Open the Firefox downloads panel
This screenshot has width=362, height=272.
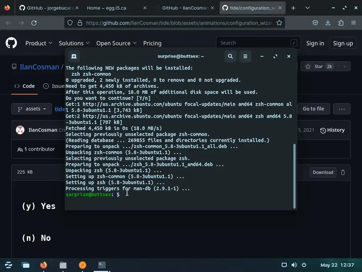[328, 23]
